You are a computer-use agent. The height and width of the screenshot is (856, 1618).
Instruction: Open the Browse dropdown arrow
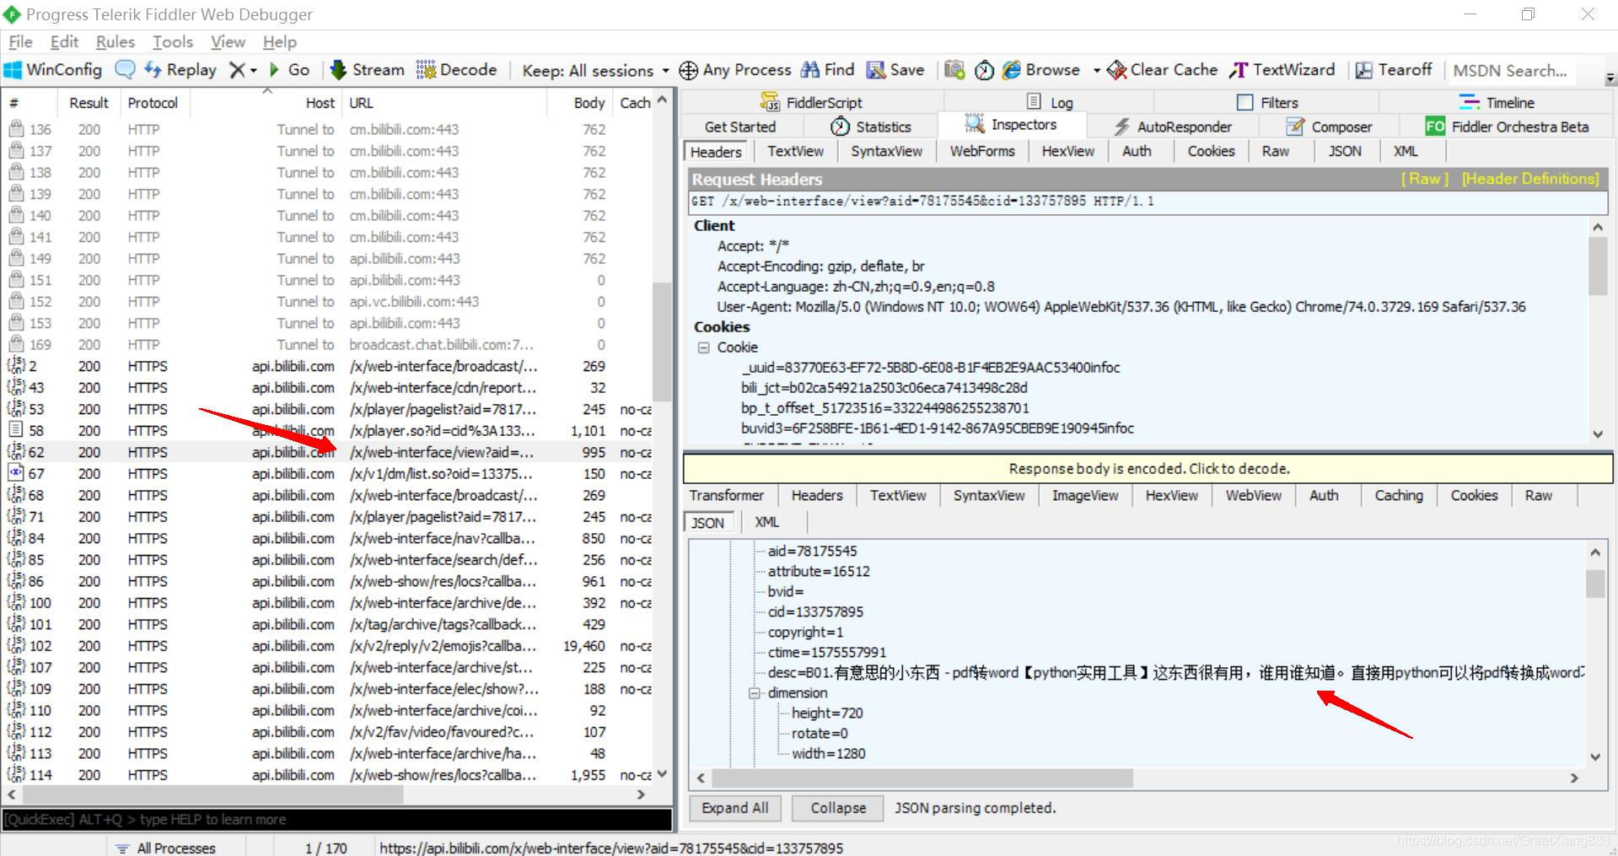[1096, 71]
